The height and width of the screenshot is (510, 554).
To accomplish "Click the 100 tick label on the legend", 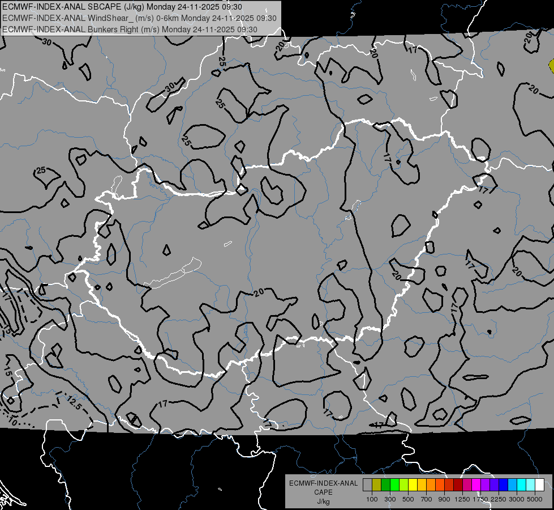I will coord(372,499).
